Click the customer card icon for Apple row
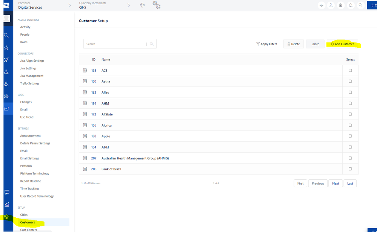Image resolution: width=377 pixels, height=232 pixels. [85, 136]
